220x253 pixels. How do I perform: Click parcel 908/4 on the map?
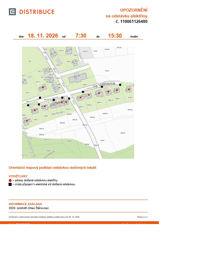point(49,151)
